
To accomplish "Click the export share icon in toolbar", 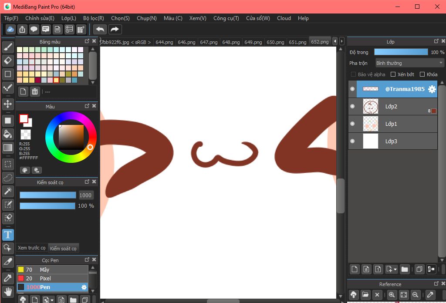I will (22, 29).
